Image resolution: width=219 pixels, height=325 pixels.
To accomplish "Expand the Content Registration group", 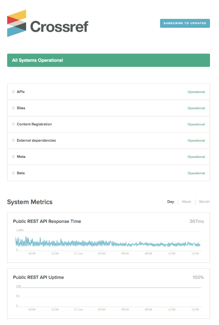I will pos(13,124).
